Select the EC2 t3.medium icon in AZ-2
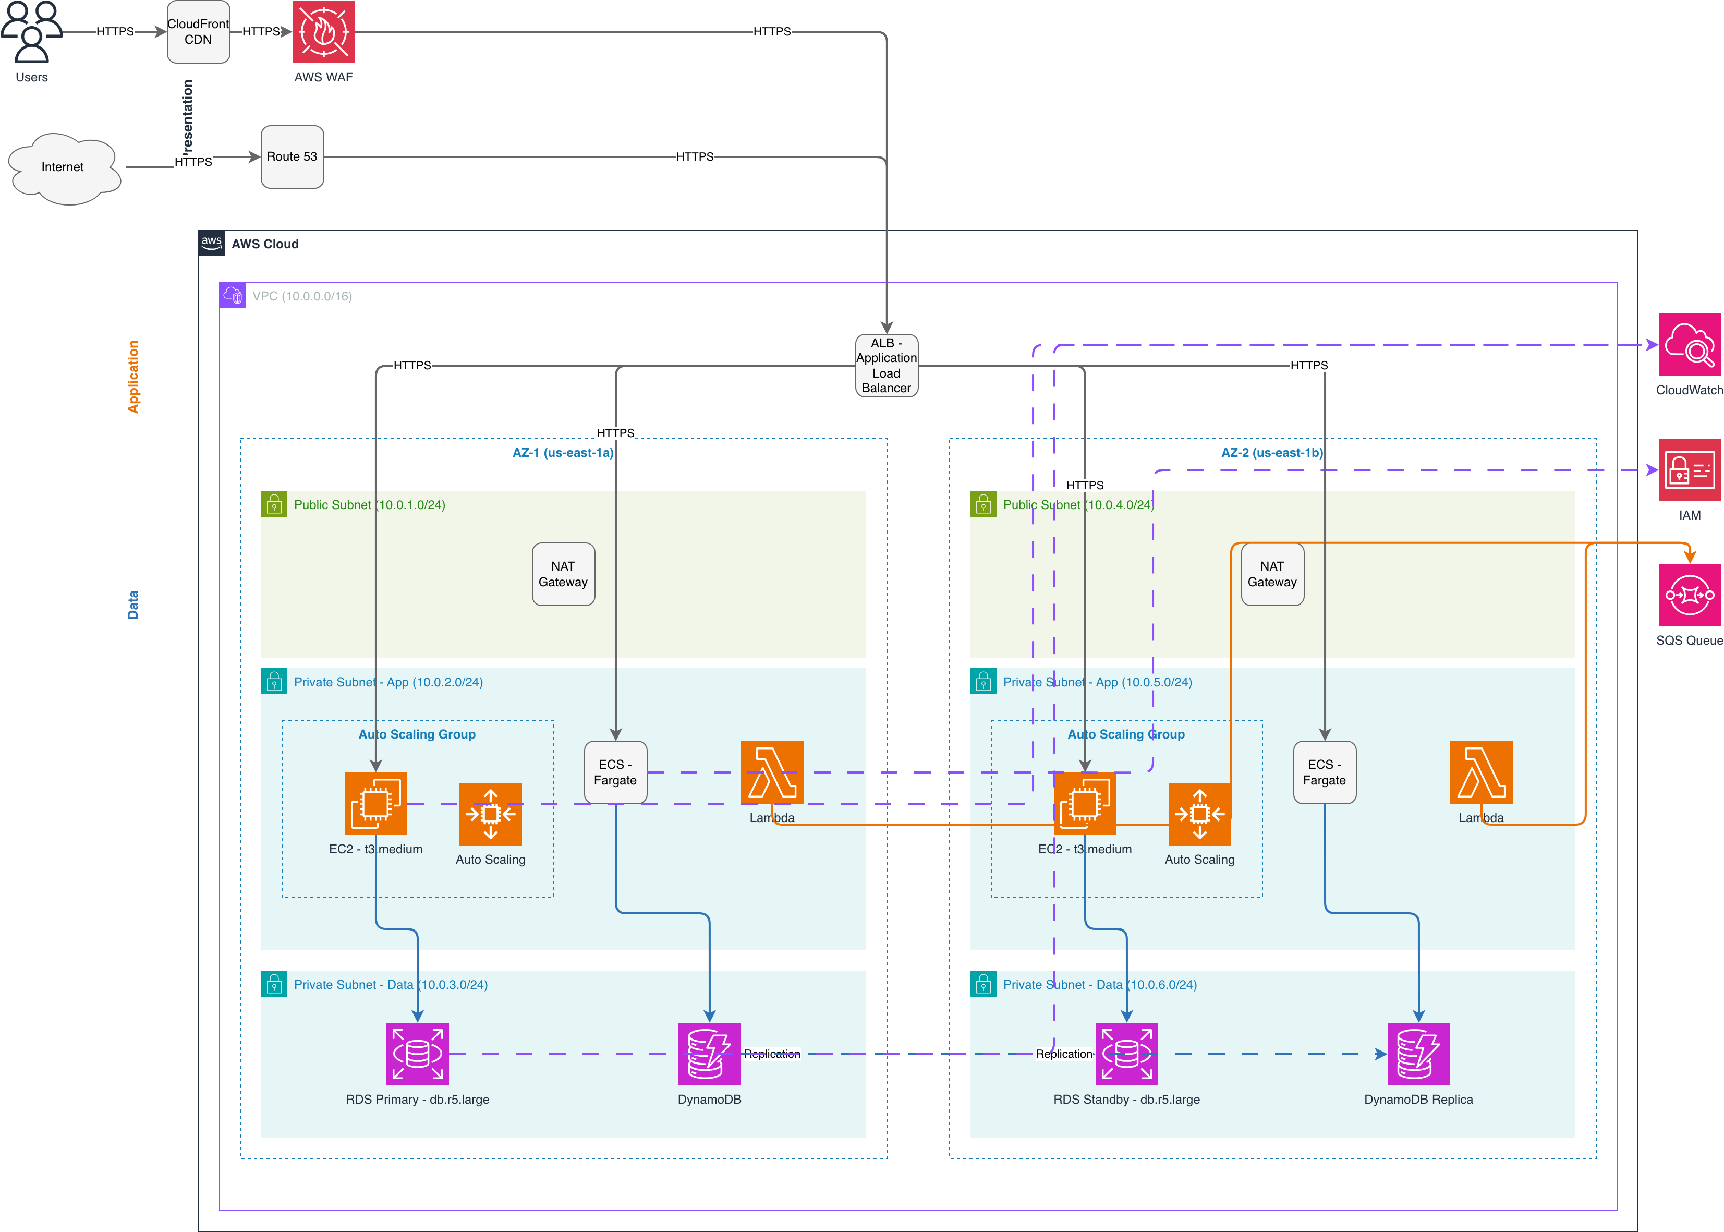Image resolution: width=1724 pixels, height=1232 pixels. tap(1085, 803)
